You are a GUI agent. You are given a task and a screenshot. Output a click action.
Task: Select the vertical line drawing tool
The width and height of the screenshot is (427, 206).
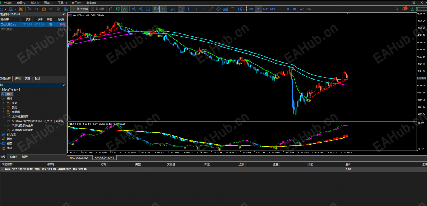point(196,9)
